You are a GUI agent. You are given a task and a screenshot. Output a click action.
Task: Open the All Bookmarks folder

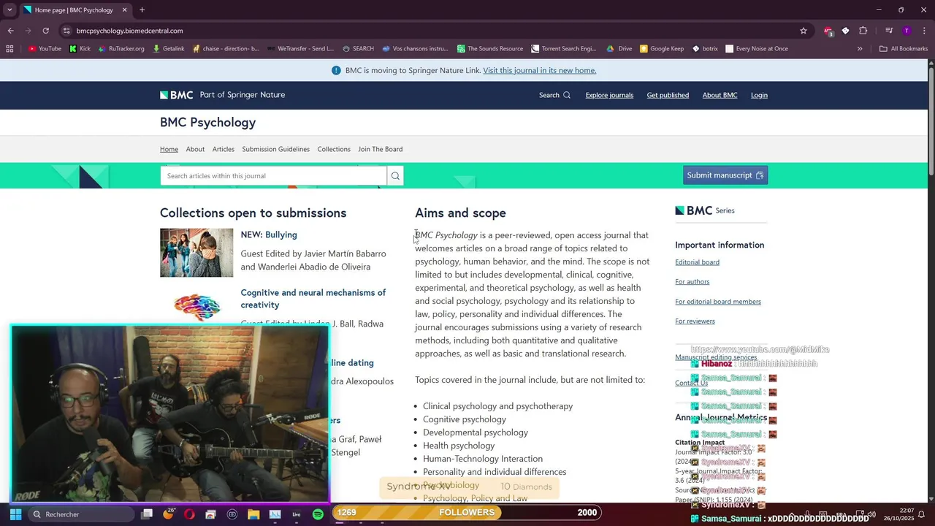(904, 49)
